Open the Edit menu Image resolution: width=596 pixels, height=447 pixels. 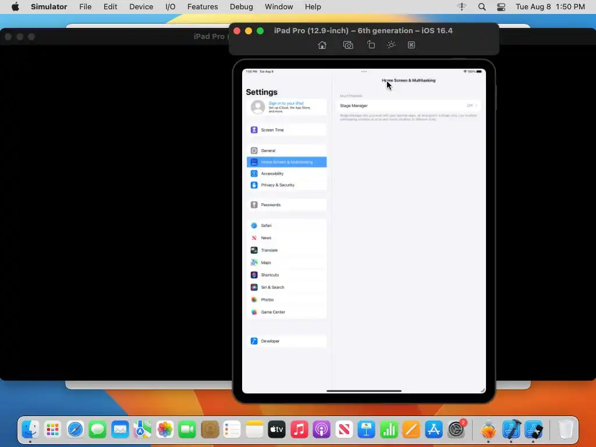point(110,7)
